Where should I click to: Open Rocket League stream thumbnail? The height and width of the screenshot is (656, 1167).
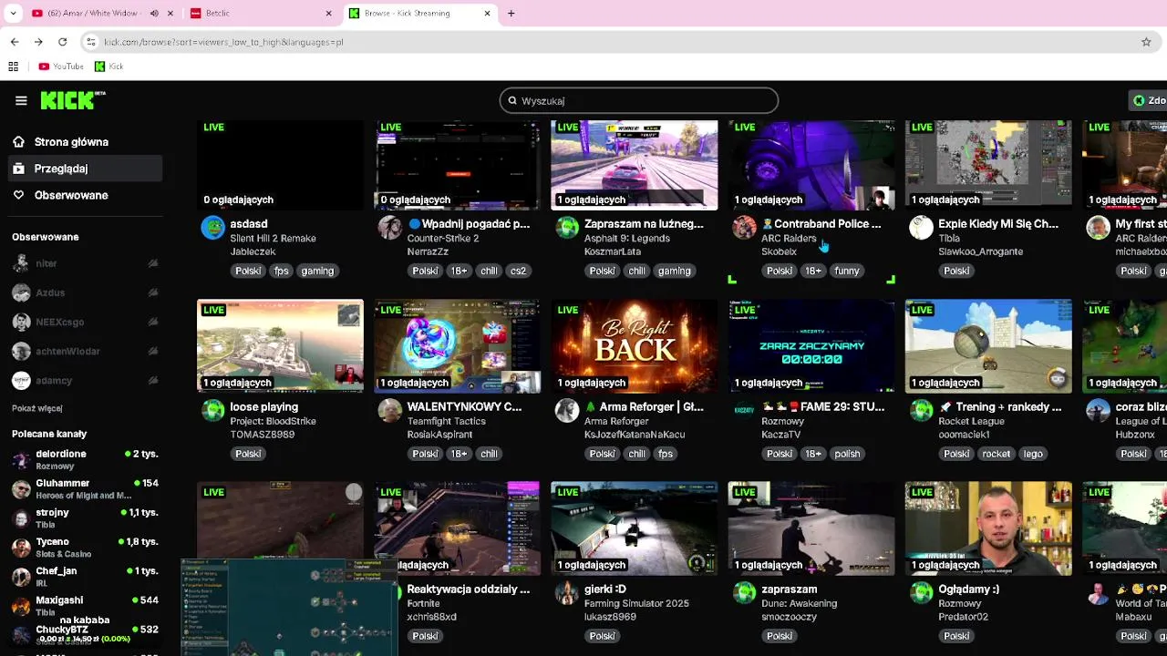tap(988, 346)
